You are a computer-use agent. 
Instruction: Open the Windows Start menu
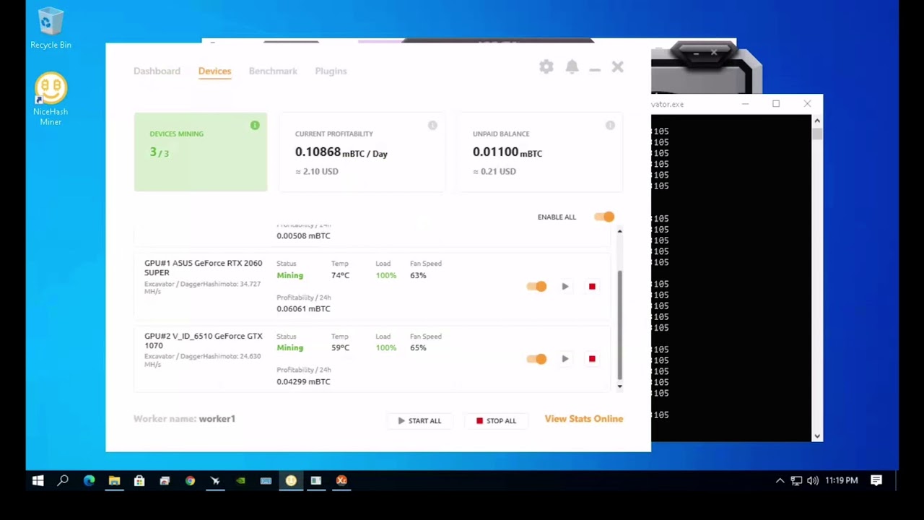pyautogui.click(x=38, y=480)
